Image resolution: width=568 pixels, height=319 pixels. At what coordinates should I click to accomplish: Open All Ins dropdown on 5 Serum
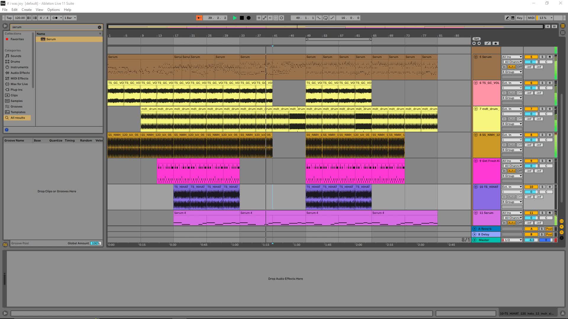[512, 57]
